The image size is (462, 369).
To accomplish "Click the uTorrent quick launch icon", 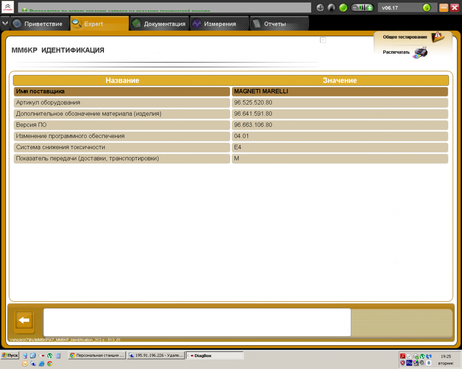I will (50, 356).
